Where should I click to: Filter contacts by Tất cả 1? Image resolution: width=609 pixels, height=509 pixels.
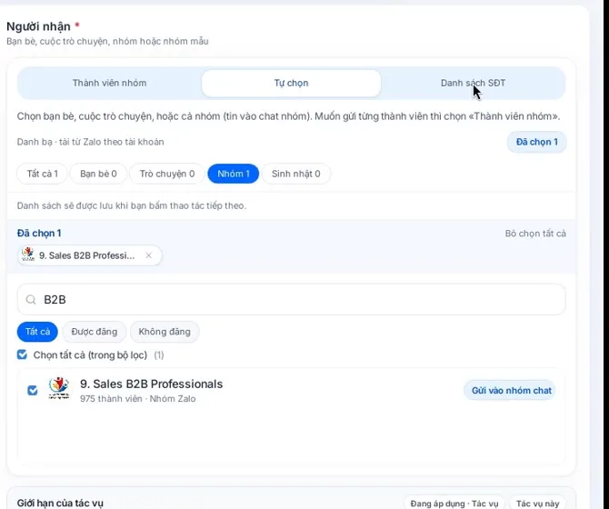tap(42, 174)
